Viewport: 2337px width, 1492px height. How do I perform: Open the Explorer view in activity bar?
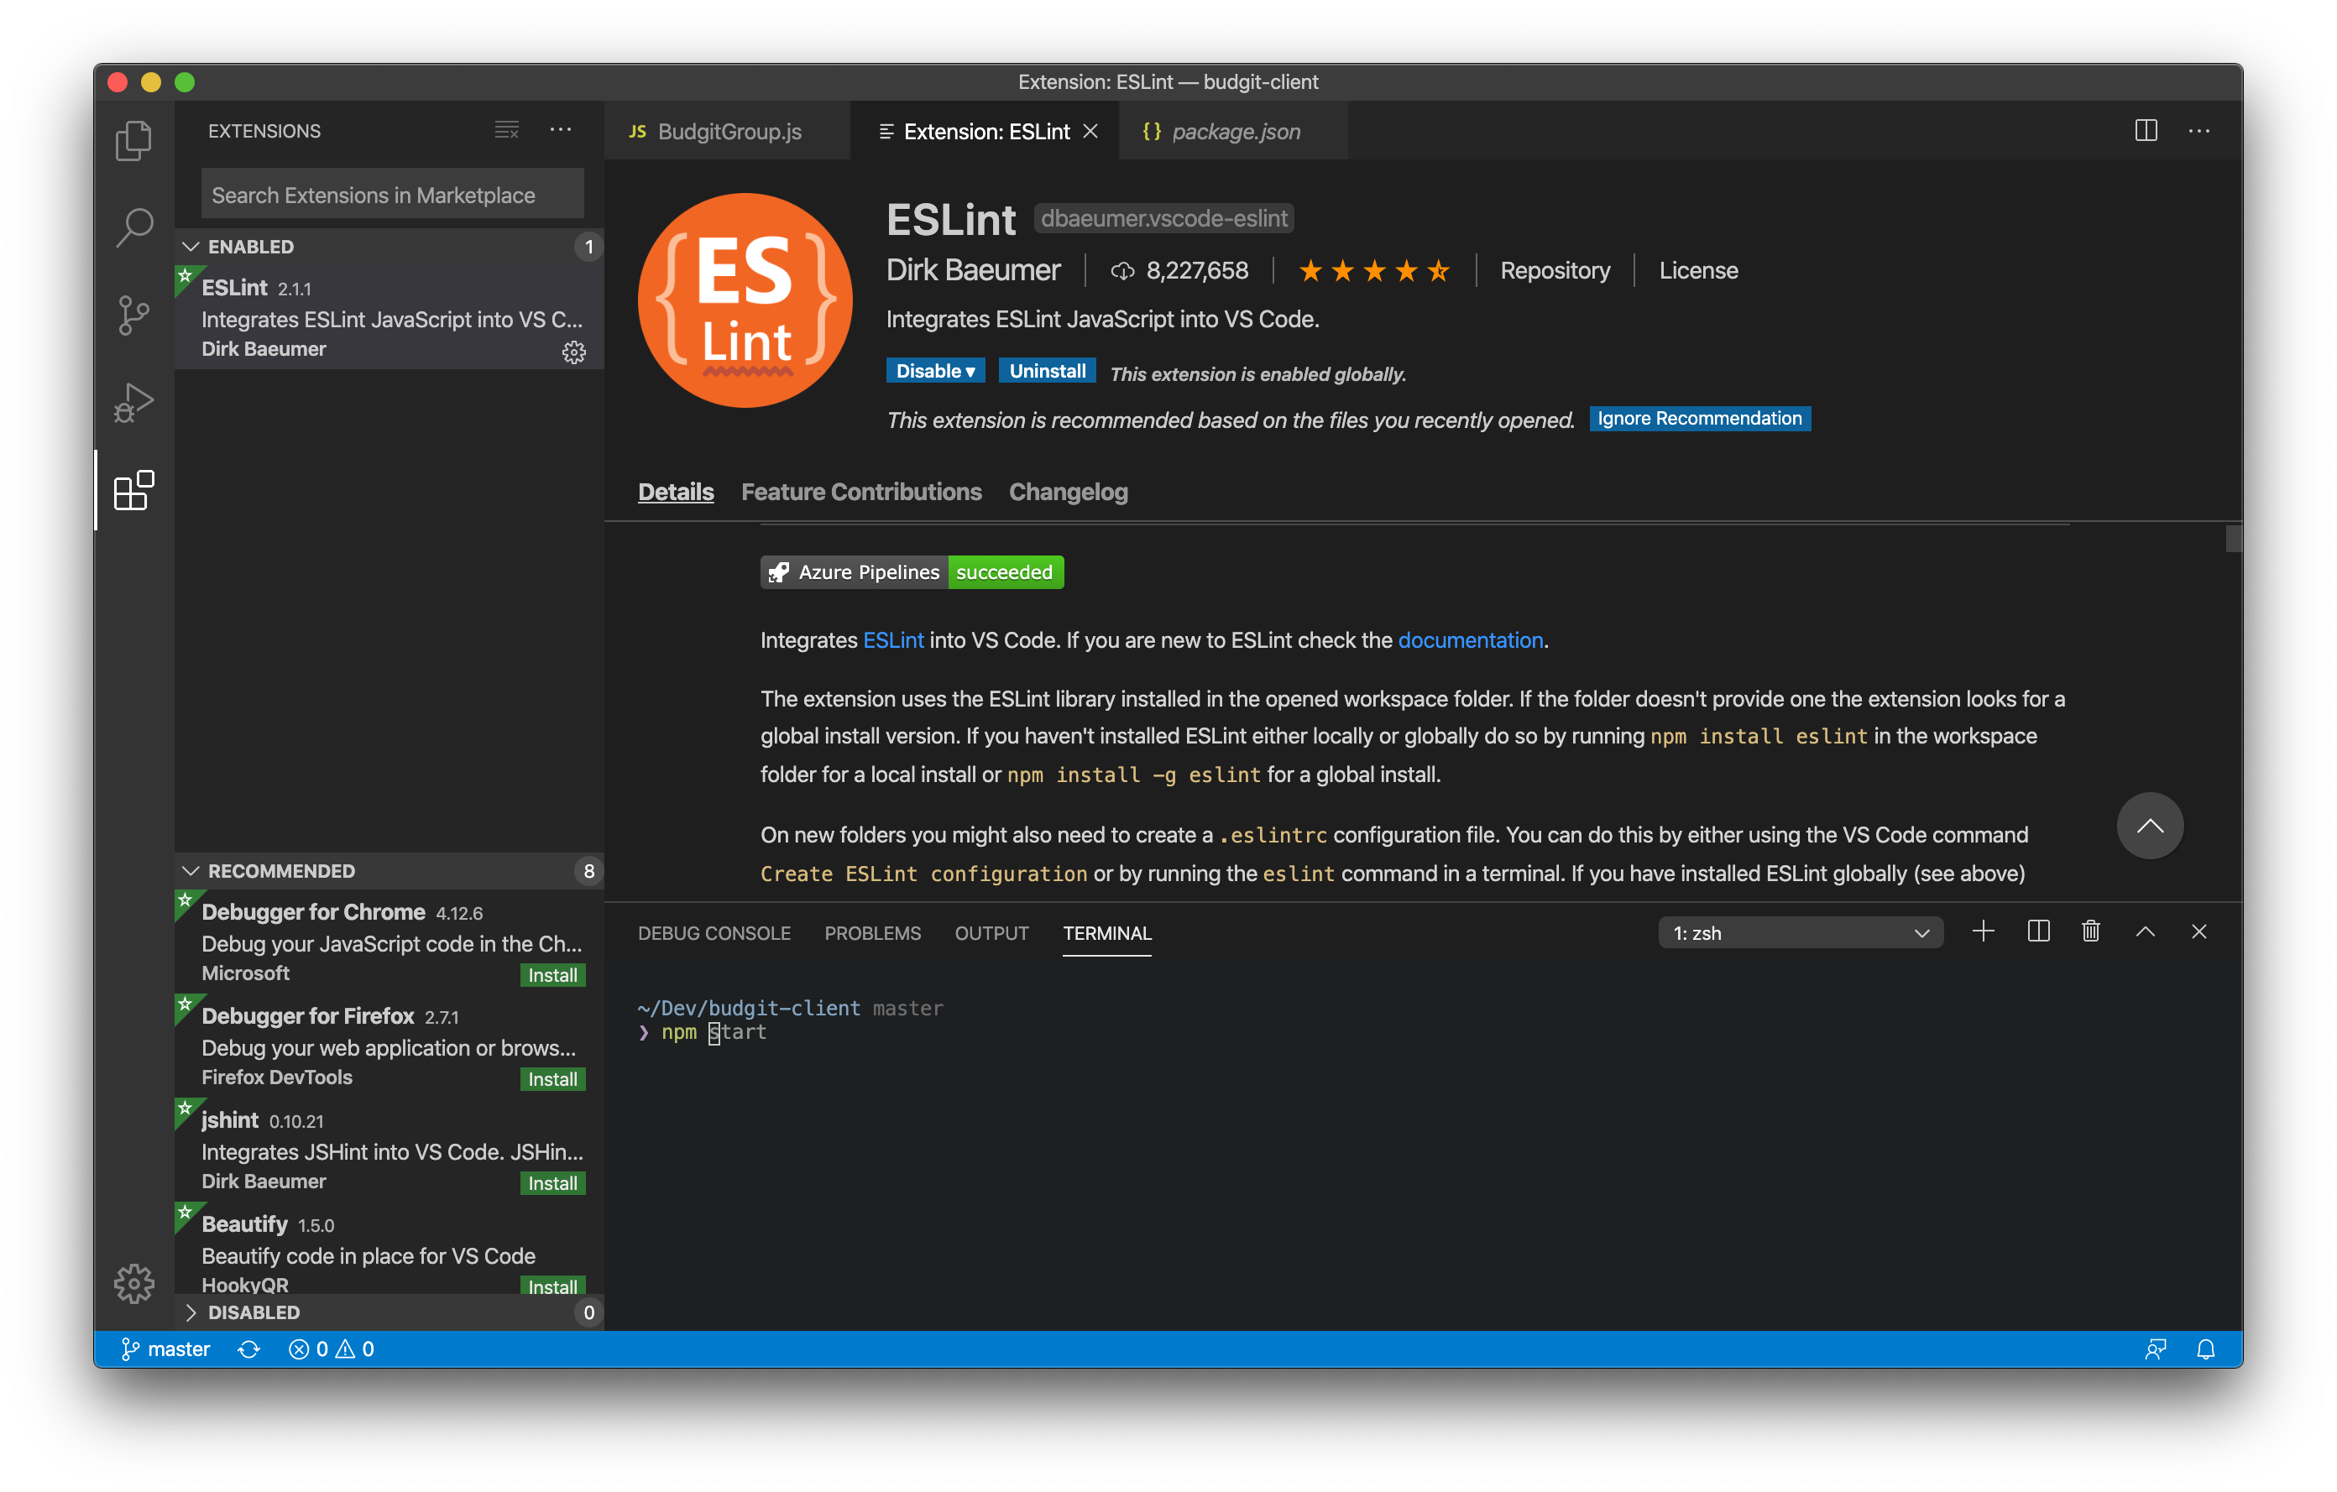[134, 141]
